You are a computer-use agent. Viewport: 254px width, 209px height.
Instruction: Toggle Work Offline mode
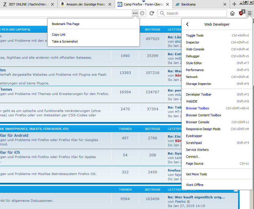pyautogui.click(x=195, y=185)
